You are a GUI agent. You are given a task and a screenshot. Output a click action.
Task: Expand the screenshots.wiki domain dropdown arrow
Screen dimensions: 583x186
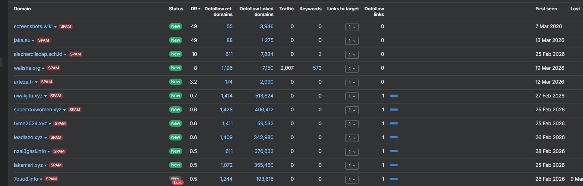click(56, 27)
